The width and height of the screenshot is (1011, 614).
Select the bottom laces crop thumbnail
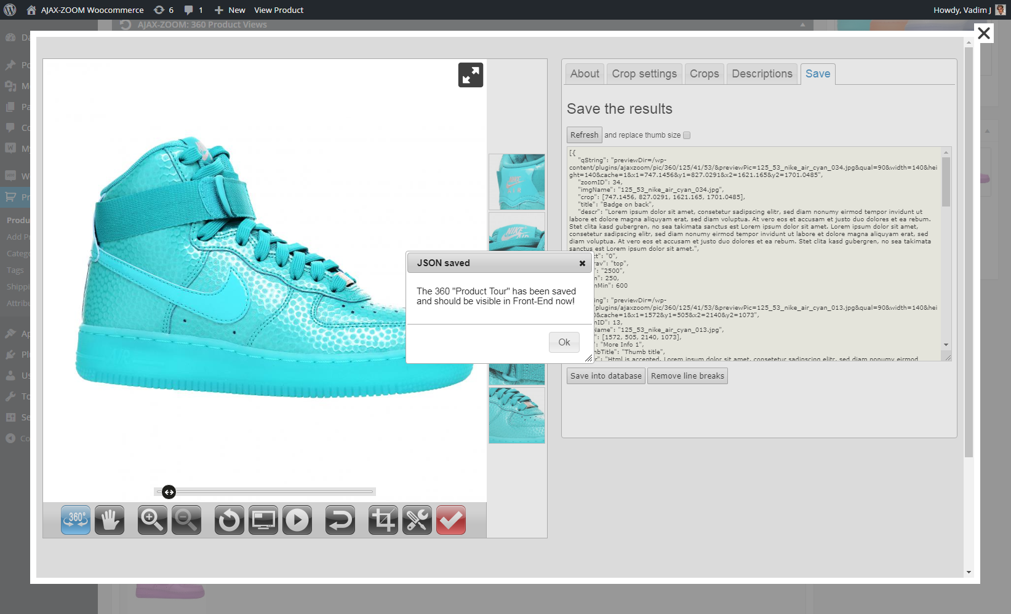coord(517,415)
